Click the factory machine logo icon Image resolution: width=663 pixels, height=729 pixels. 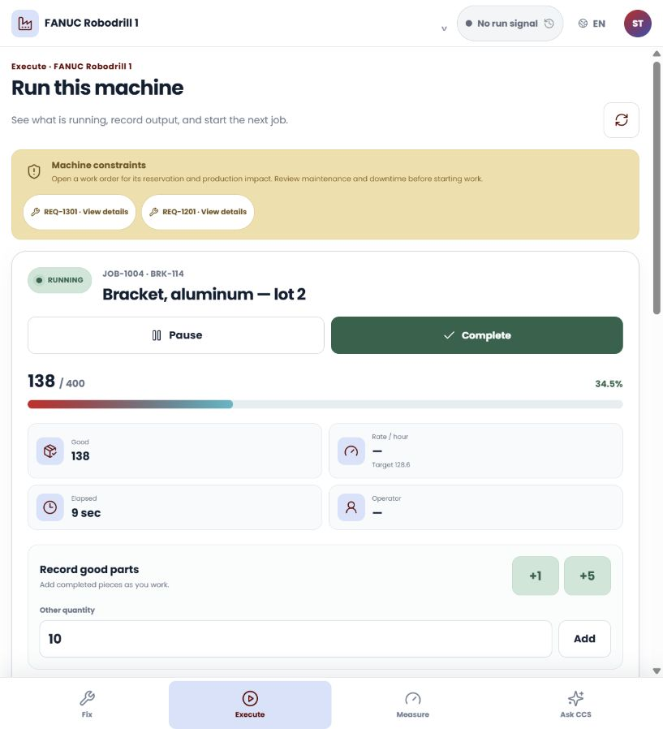pyautogui.click(x=25, y=24)
